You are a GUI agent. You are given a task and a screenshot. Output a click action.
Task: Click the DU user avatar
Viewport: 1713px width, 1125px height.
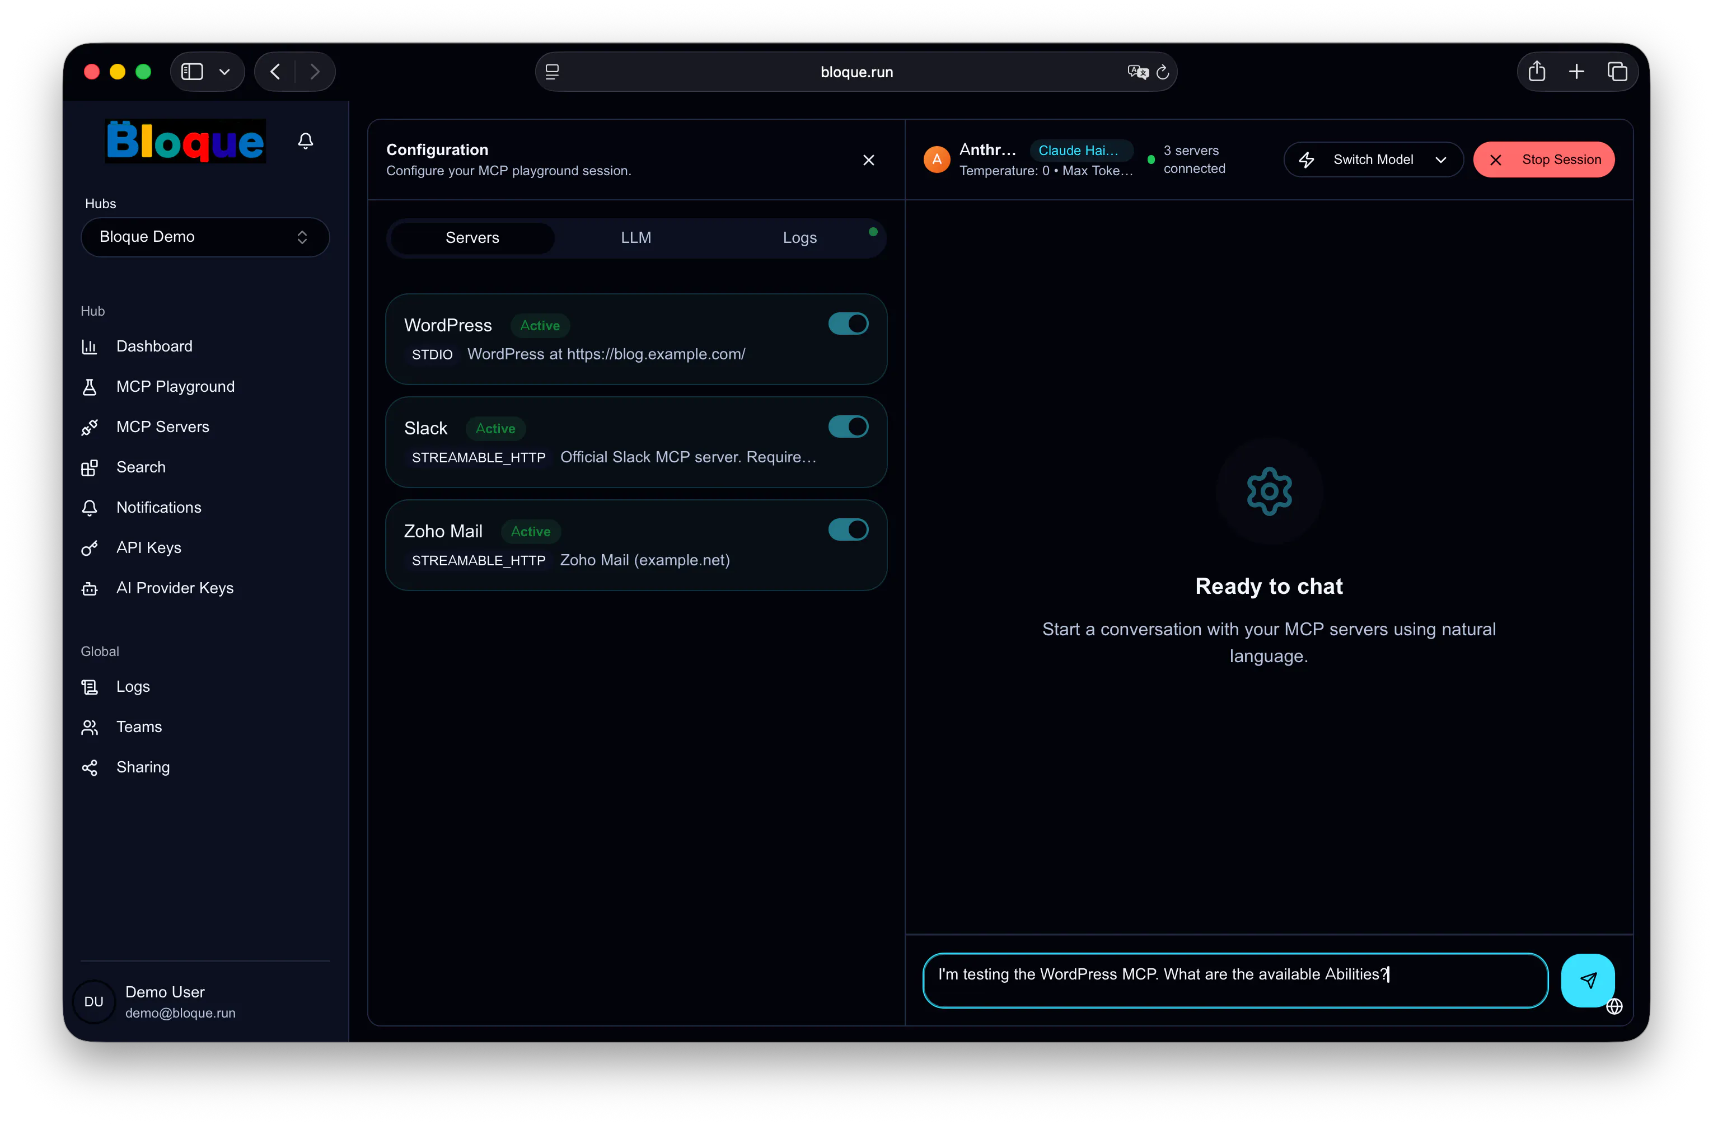93,1002
